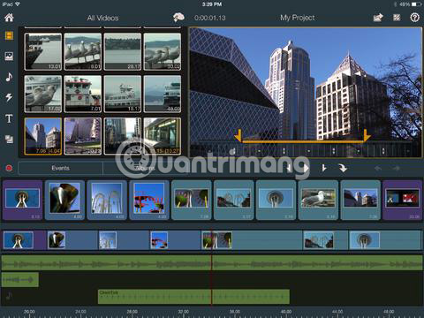Select the ferry thumbnail 48.00
Screen dimensions: 424x318
pos(163,94)
